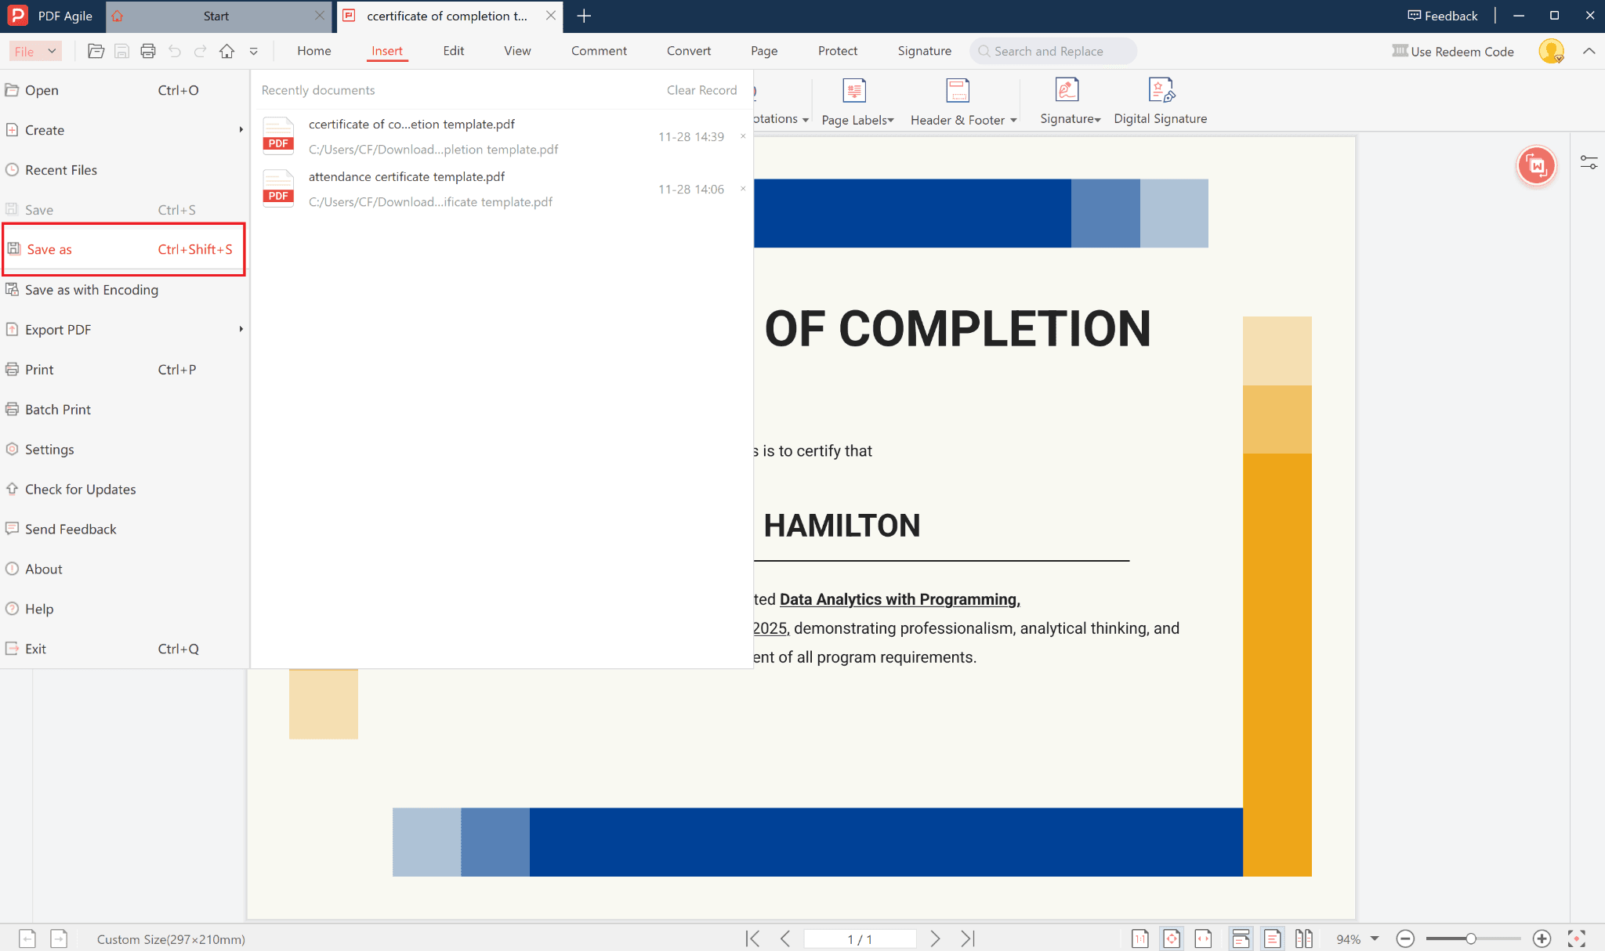
Task: Toggle two-page facing view
Action: [x=1303, y=938]
